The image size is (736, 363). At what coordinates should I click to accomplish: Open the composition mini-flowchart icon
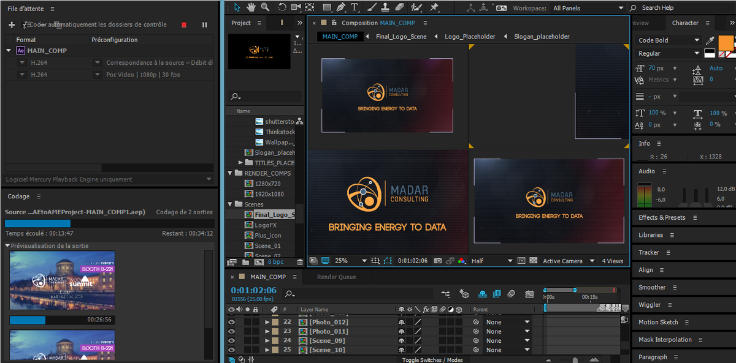[446, 294]
